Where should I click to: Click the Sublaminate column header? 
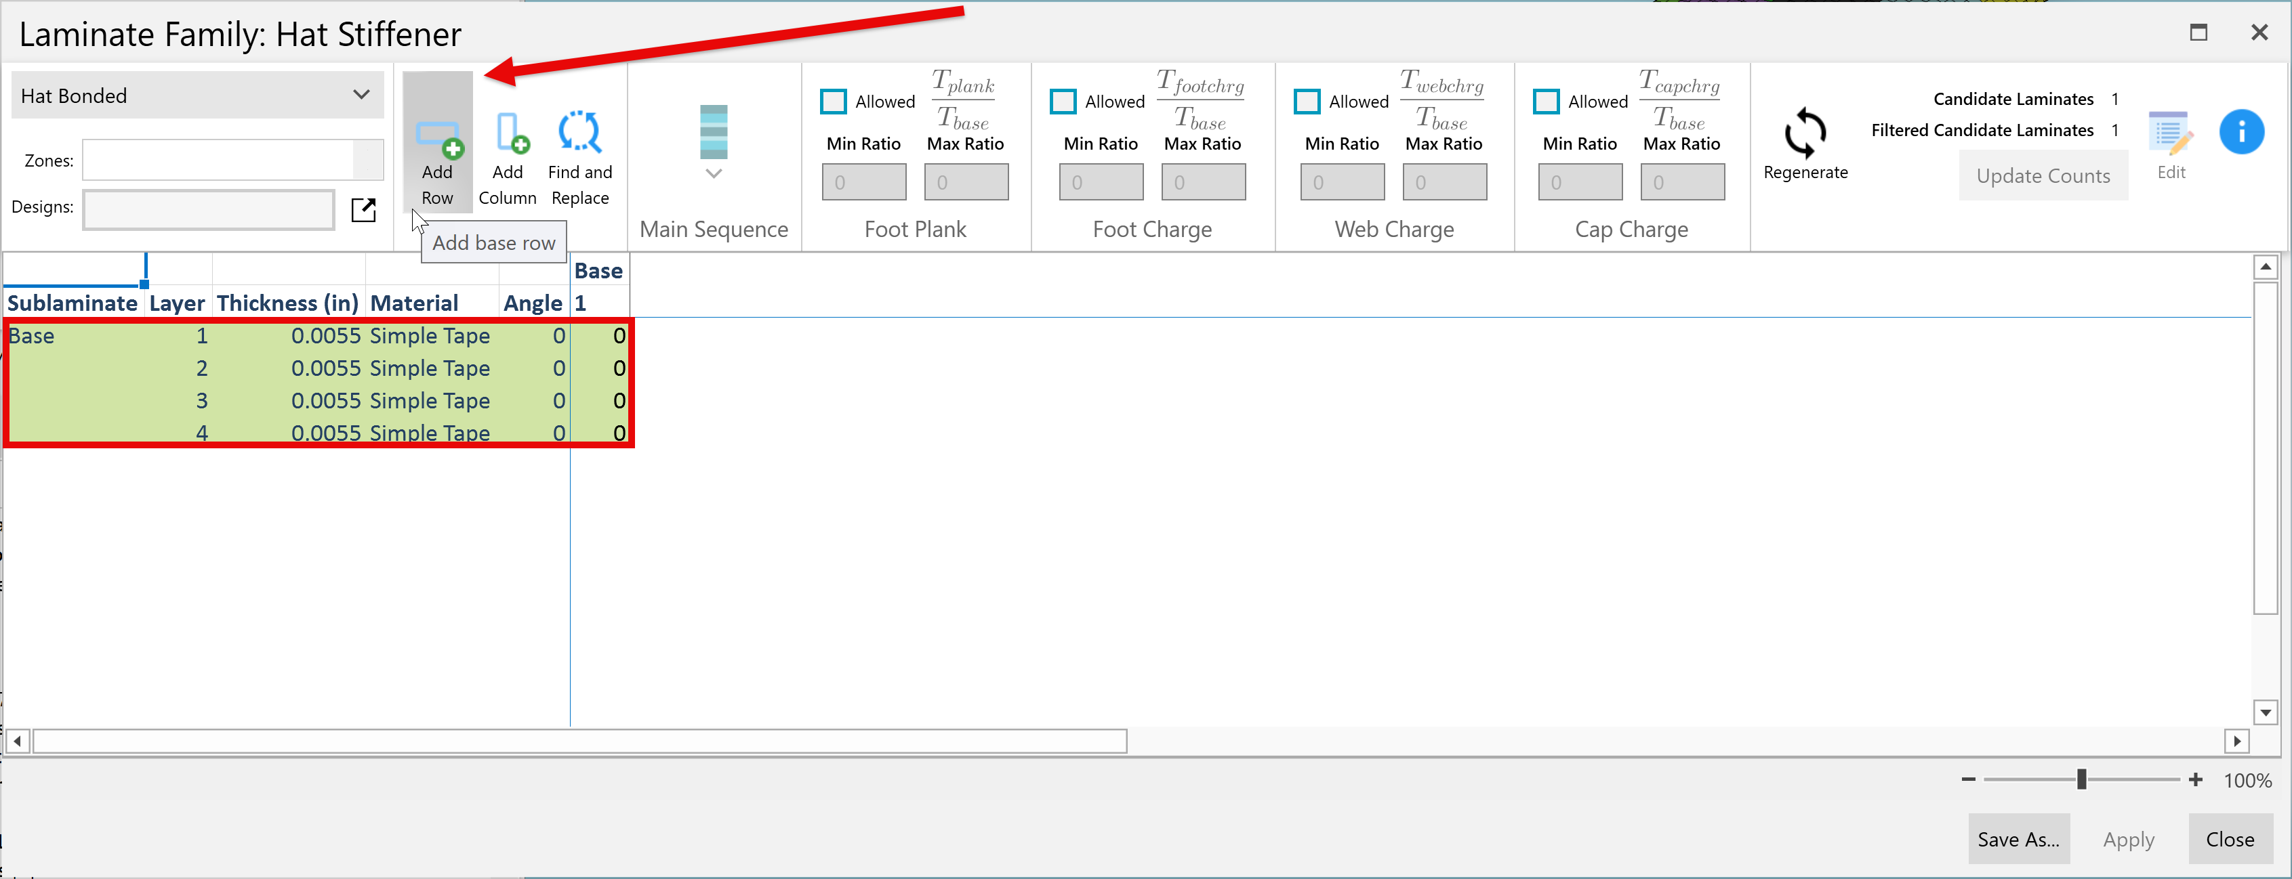73,303
